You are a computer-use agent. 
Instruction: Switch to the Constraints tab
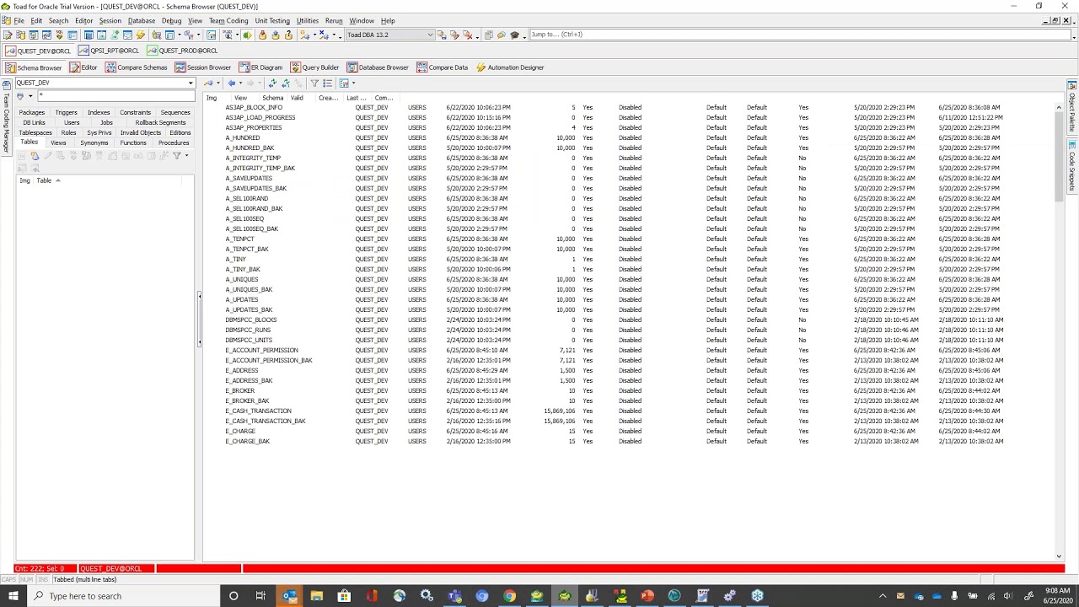coord(135,112)
